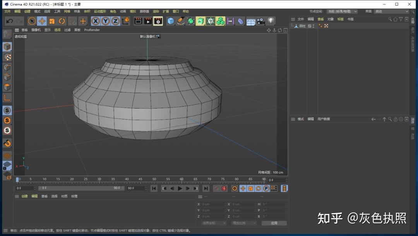418x236 pixels.
Task: Click frame 50 on the timeline ruler
Action: pyautogui.click(x=154, y=180)
